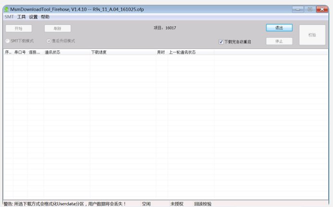
Task: Click the 开始 button
Action: [19, 28]
